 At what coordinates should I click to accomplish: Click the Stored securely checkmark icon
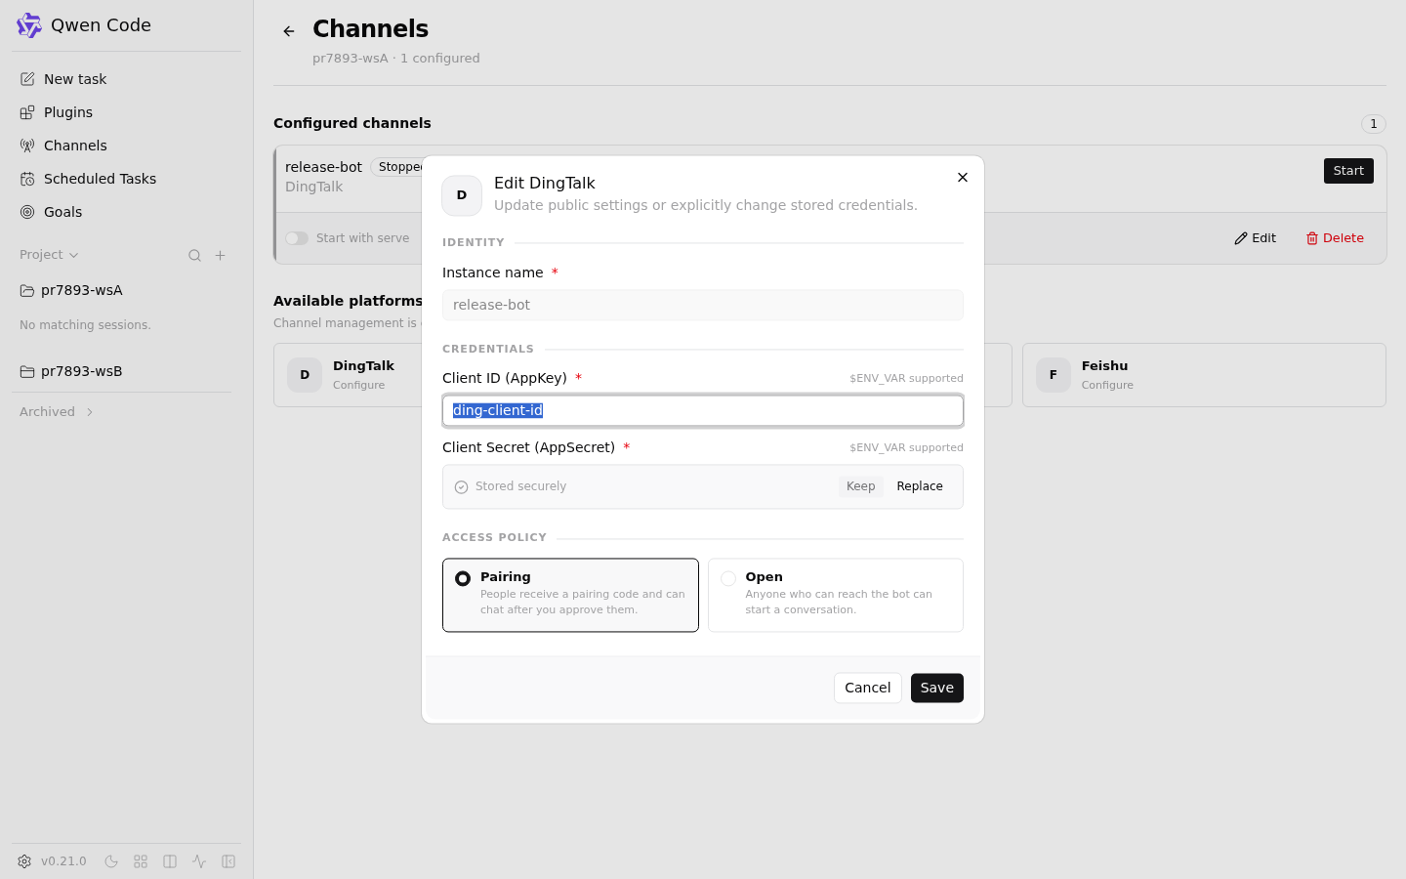[x=462, y=487]
